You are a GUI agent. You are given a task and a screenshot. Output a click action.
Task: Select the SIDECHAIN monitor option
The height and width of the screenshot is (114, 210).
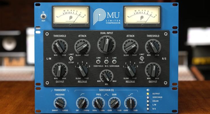147,97
